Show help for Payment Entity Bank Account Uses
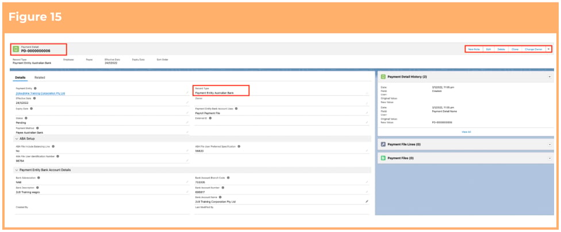The height and width of the screenshot is (232, 561). tap(236, 109)
